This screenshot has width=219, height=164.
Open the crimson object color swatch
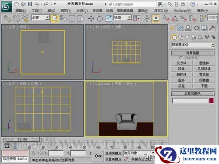point(212,101)
